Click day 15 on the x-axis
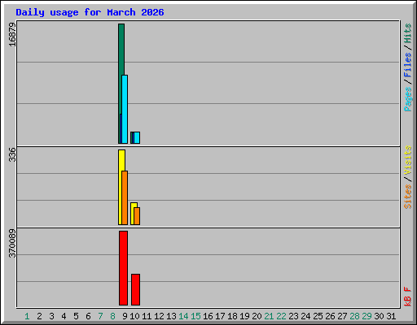 (x=195, y=316)
